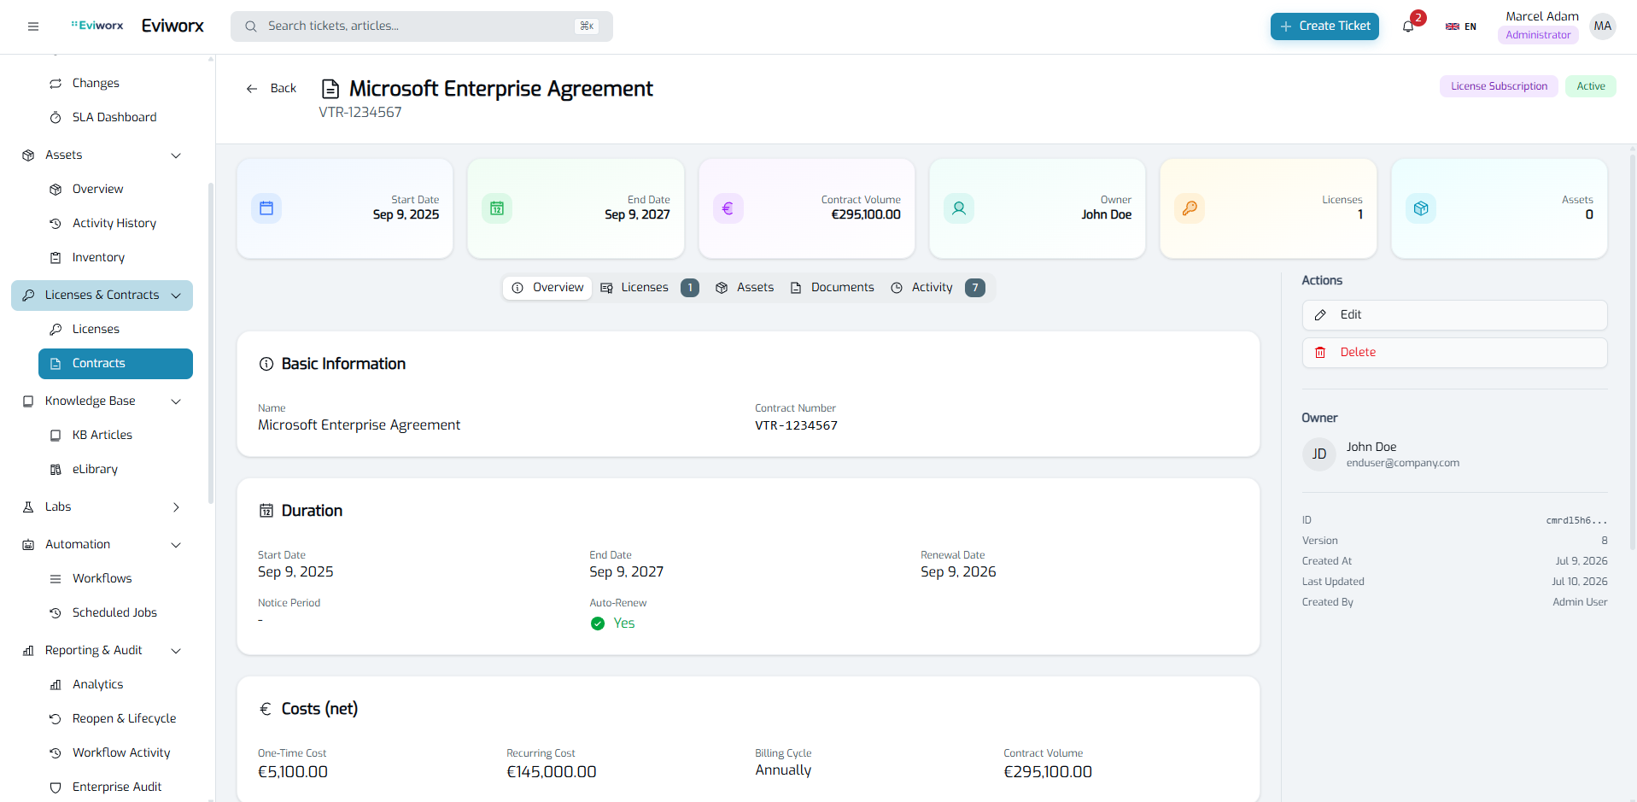
Task: Open Contracts in the sidebar
Action: tap(115, 363)
